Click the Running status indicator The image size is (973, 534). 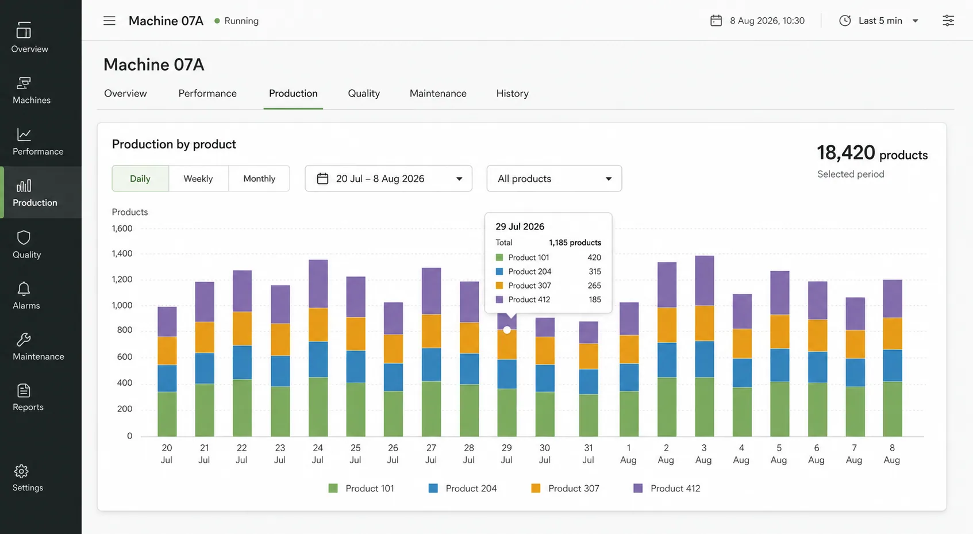[236, 21]
